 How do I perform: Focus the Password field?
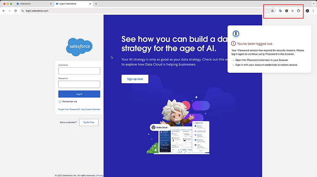pyautogui.click(x=79, y=84)
